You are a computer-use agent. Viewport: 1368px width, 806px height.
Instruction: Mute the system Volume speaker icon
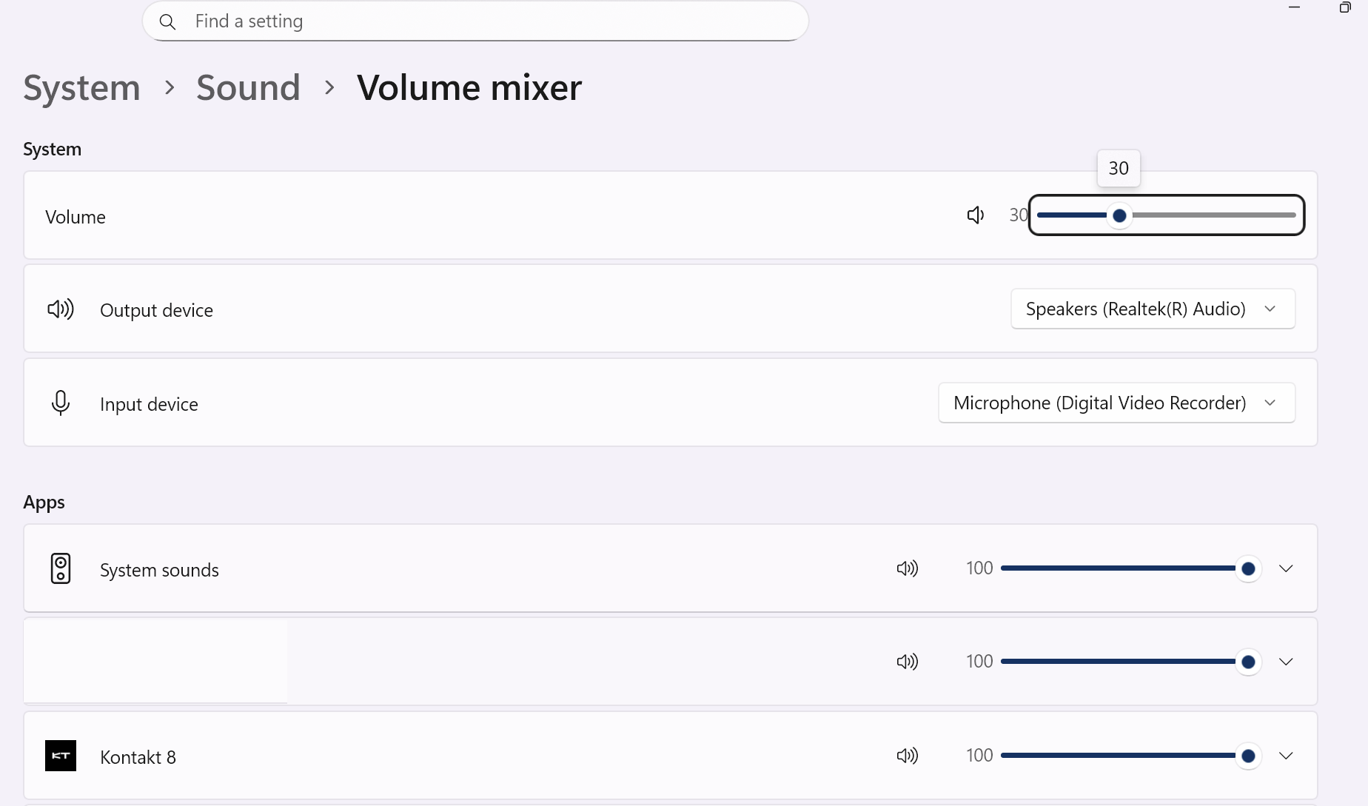point(976,215)
